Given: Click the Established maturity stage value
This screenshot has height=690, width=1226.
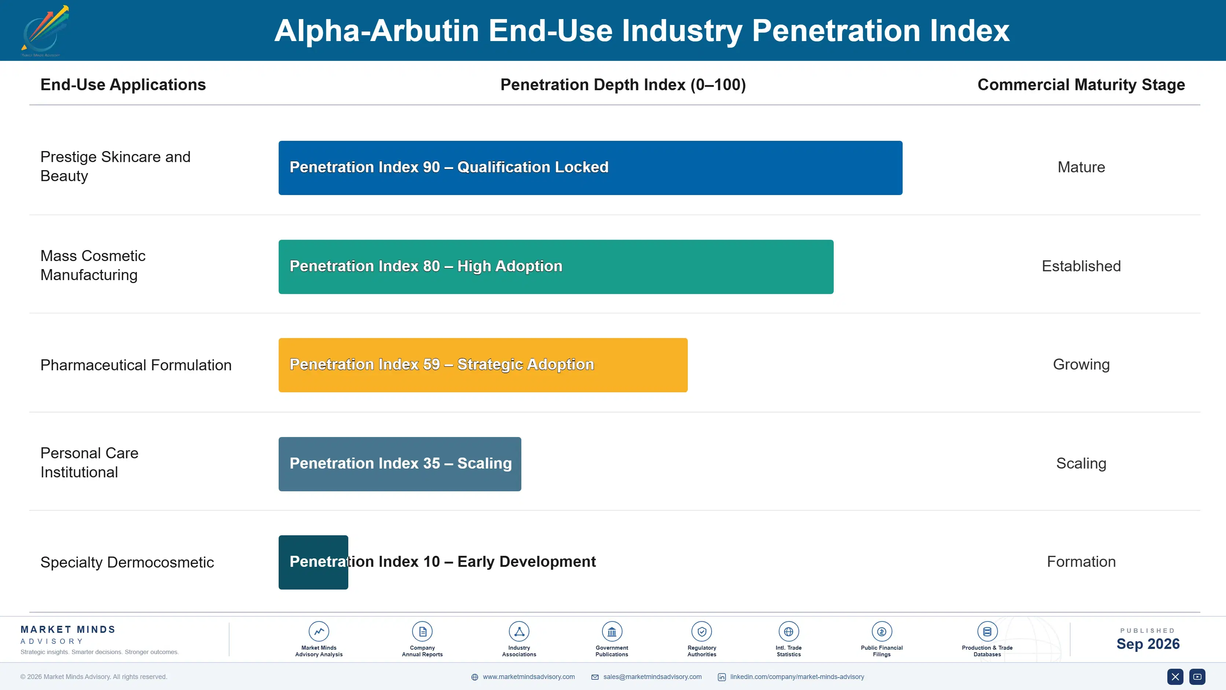Looking at the screenshot, I should 1081,266.
